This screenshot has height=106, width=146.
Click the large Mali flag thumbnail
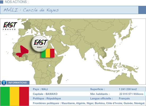pyautogui.click(x=15, y=96)
